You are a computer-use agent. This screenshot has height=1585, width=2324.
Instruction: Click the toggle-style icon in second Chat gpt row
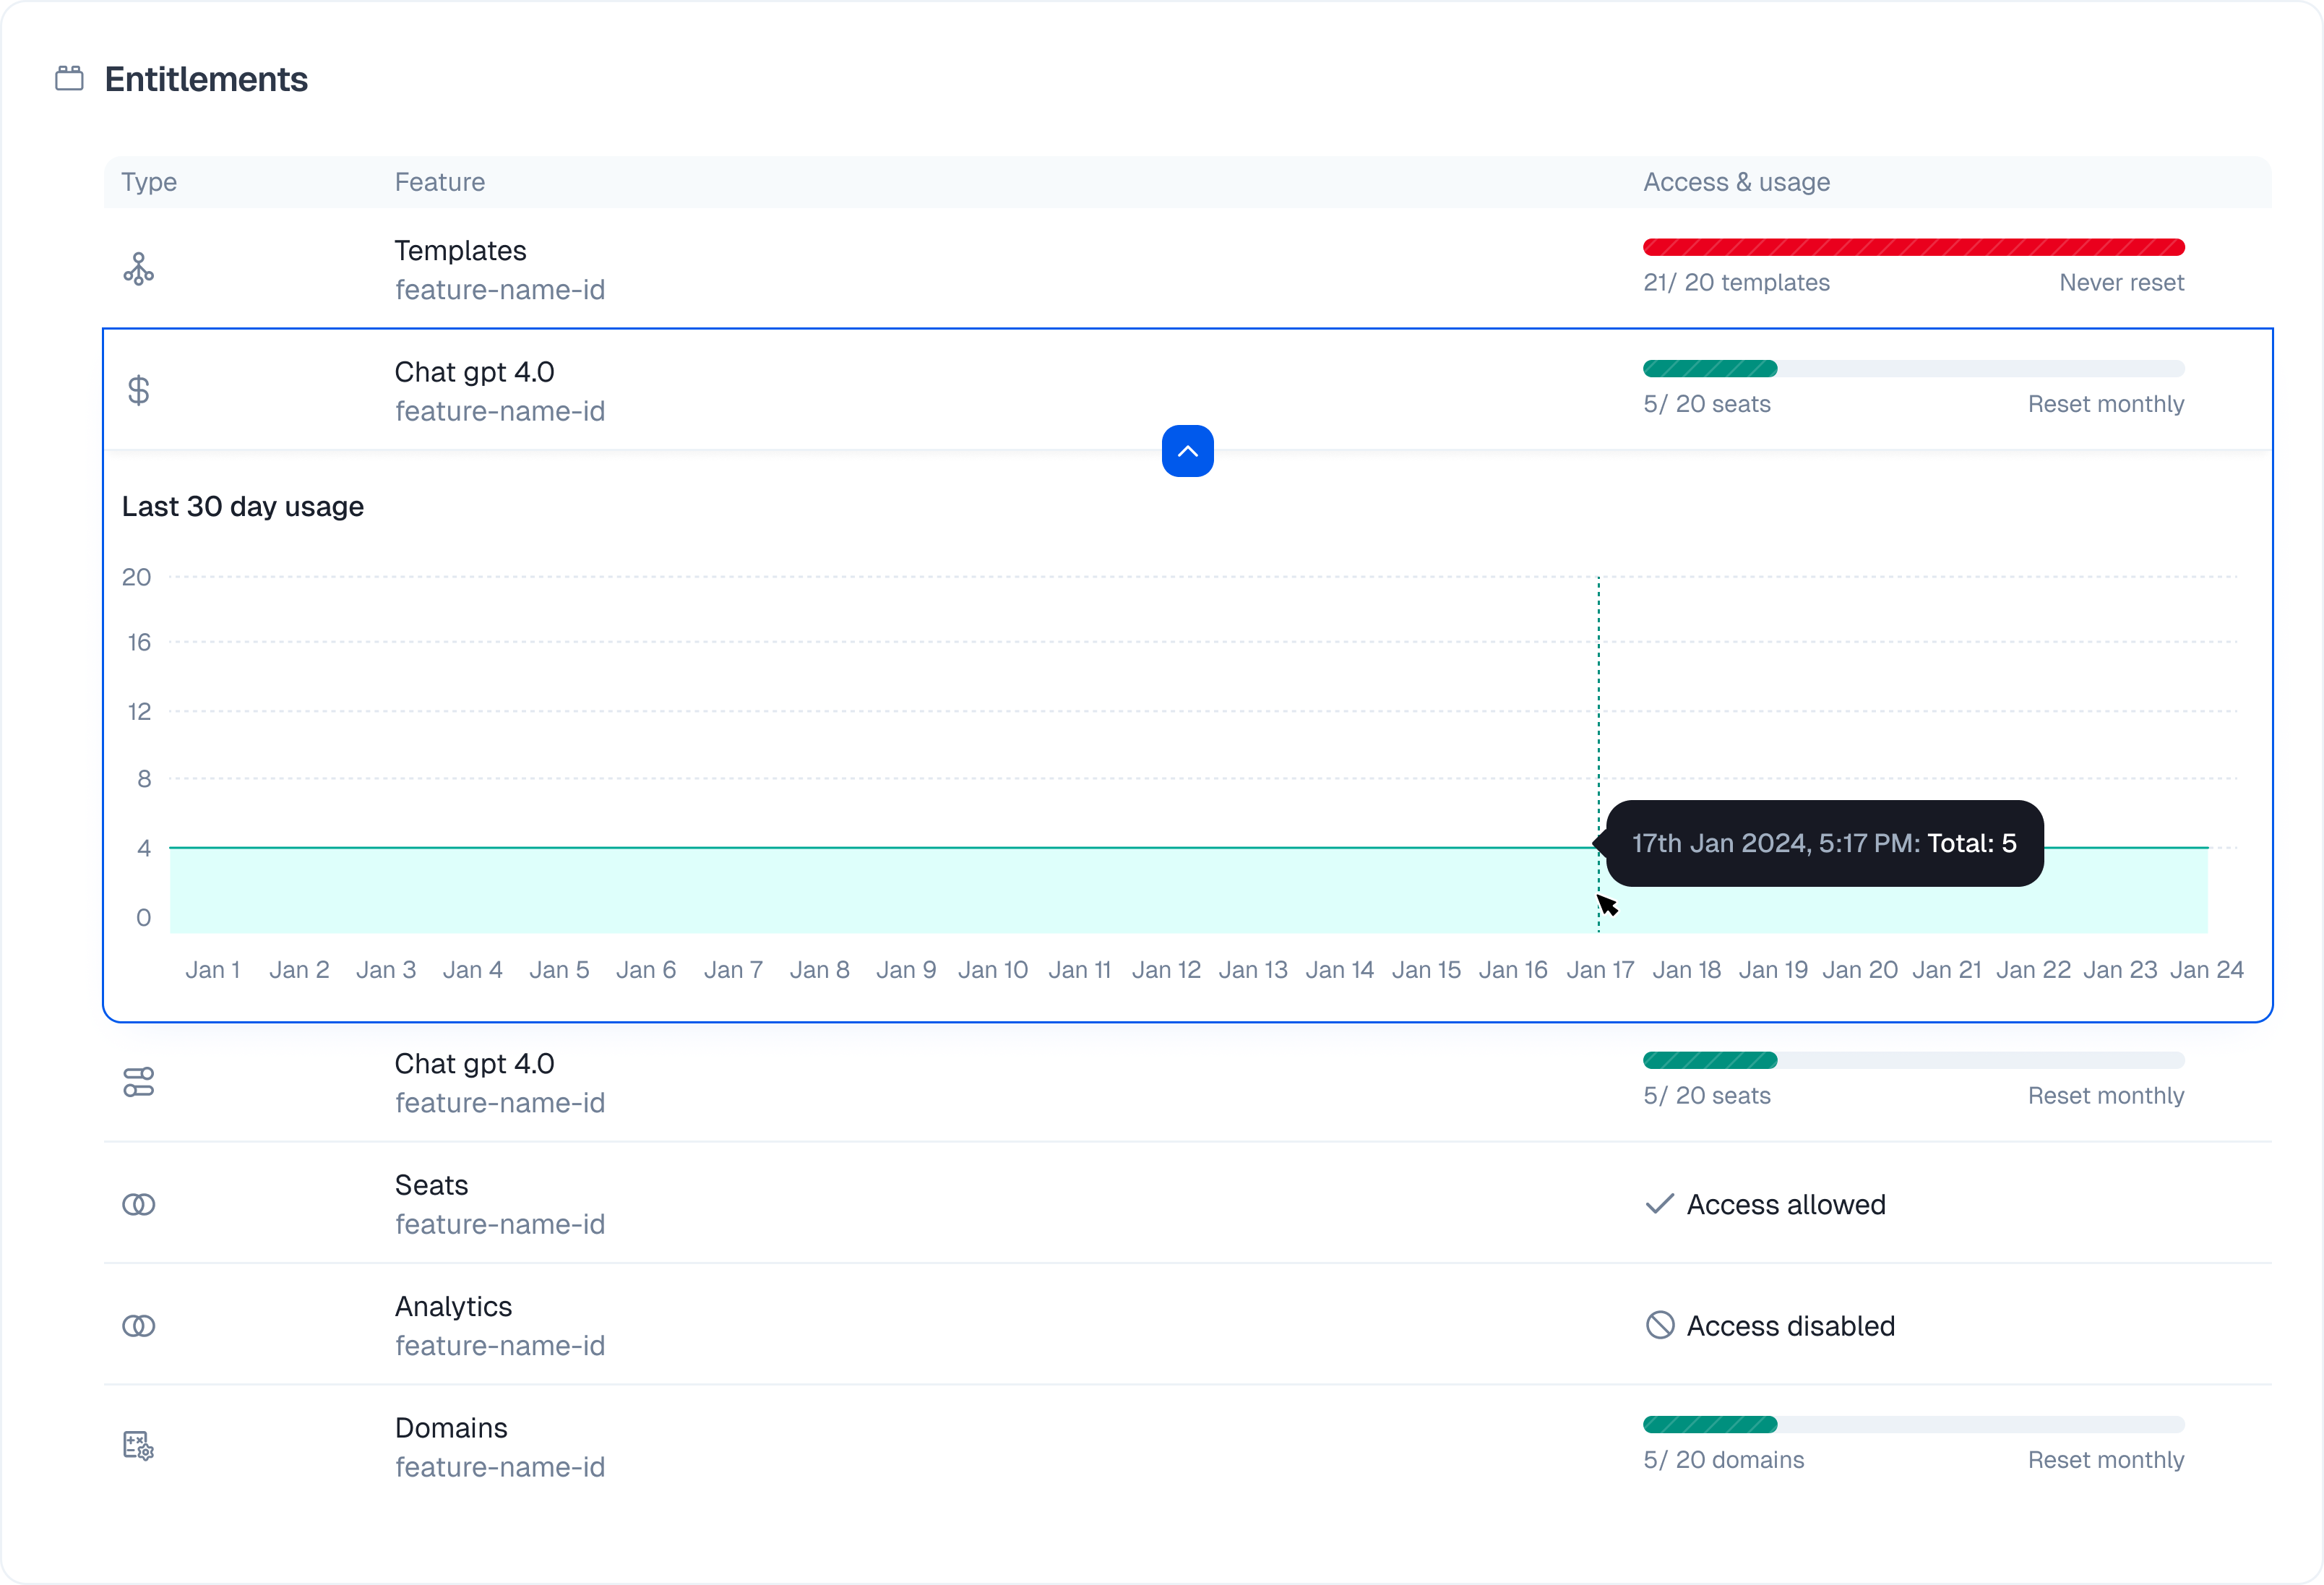(x=138, y=1082)
